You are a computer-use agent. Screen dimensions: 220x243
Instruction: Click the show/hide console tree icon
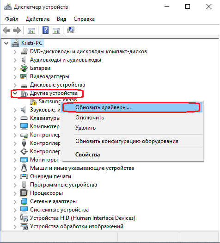[x=31, y=31]
